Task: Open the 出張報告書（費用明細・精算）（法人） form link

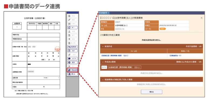Action: pos(115,56)
